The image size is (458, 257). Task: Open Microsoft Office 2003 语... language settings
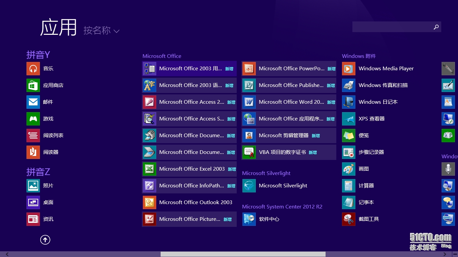click(189, 85)
